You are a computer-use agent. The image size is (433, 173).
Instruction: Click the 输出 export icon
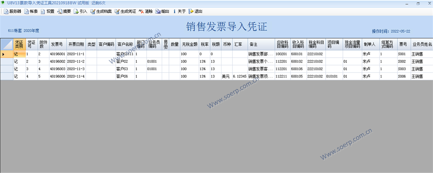pos(158,12)
